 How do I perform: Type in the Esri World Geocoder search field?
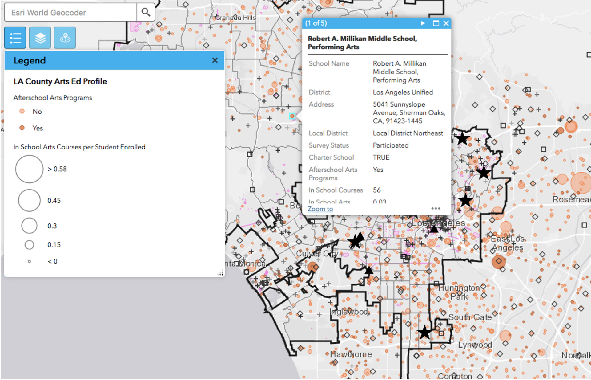(70, 12)
